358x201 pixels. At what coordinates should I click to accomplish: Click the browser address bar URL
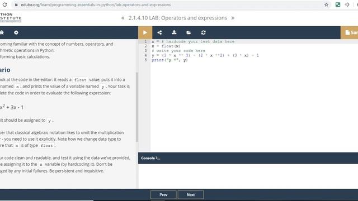96,5
